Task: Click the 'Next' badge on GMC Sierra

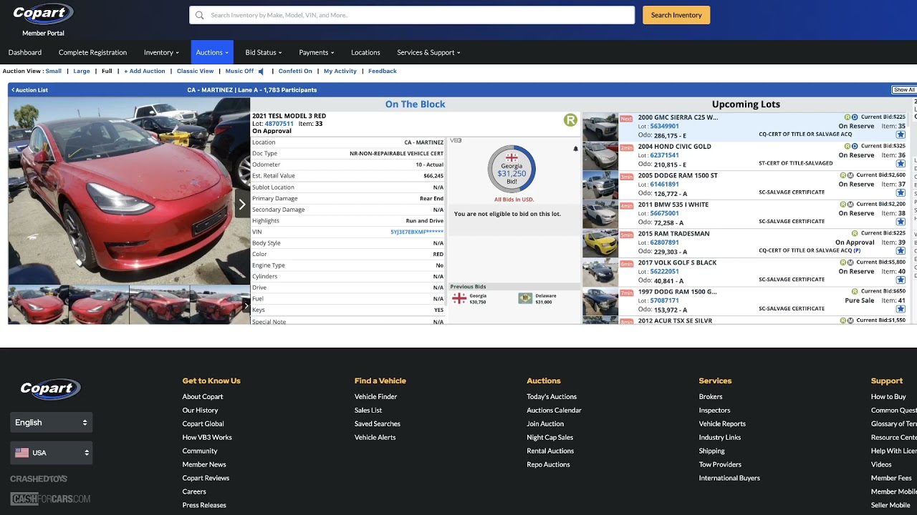Action: pos(626,119)
